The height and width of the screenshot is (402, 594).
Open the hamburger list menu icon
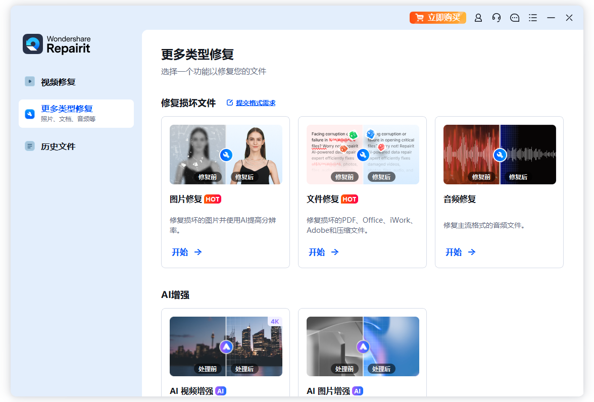coord(533,18)
